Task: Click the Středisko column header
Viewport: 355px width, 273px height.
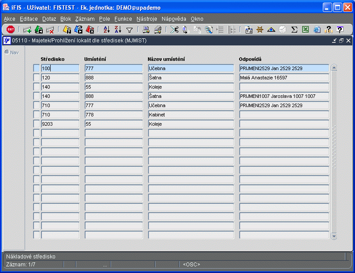Action: [x=52, y=59]
